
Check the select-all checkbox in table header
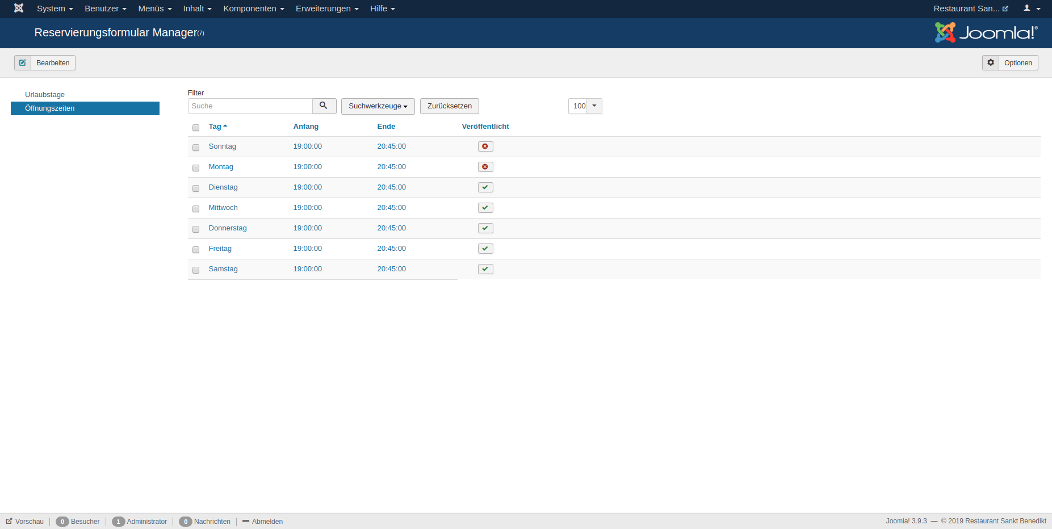click(196, 128)
